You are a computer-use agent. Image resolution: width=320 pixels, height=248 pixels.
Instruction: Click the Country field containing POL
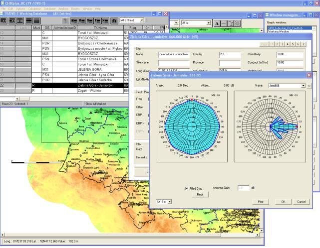230,55
